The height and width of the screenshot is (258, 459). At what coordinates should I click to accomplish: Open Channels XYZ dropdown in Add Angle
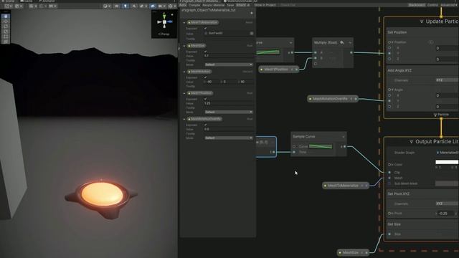(x=447, y=80)
